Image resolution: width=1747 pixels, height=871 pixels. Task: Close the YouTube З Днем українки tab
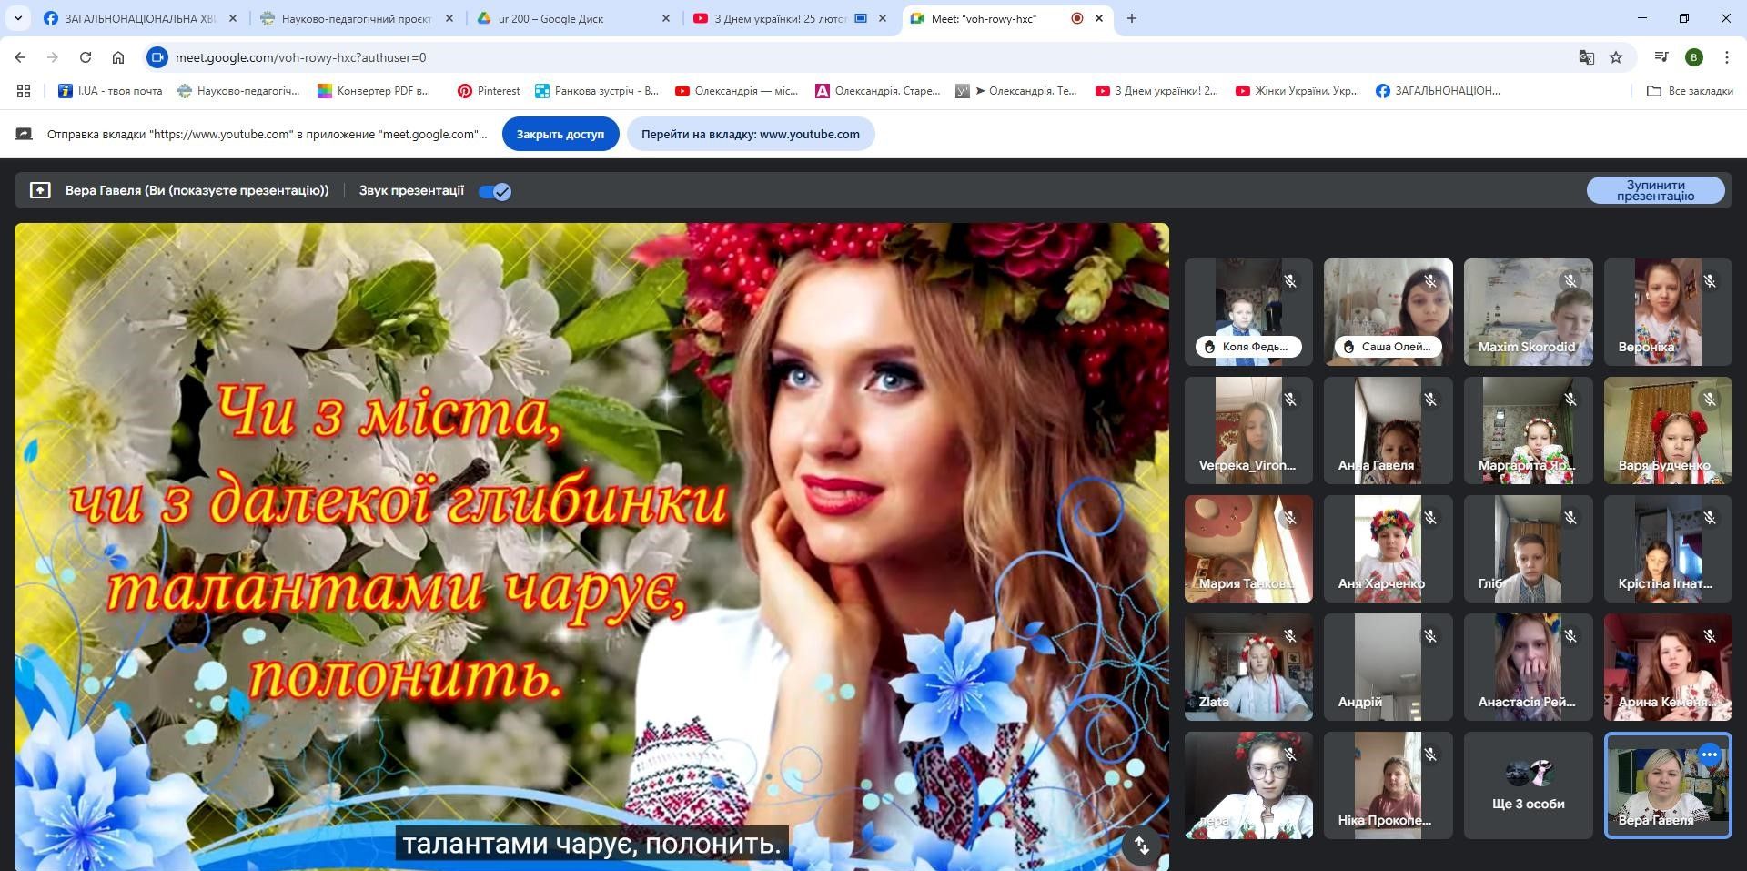pos(883,18)
